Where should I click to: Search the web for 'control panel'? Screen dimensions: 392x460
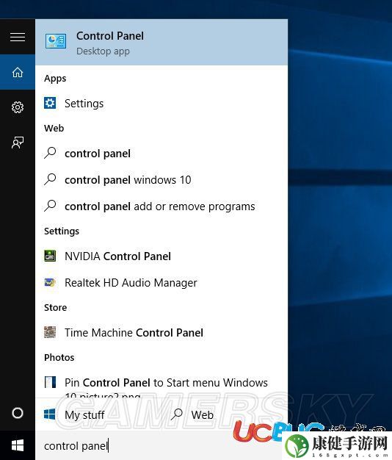(x=161, y=154)
